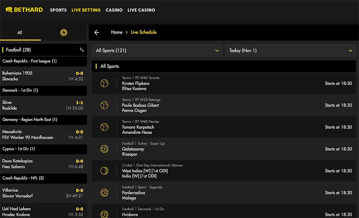Click ITF W25 Petange tournament label
The width and height of the screenshot is (359, 218).
(x=148, y=100)
